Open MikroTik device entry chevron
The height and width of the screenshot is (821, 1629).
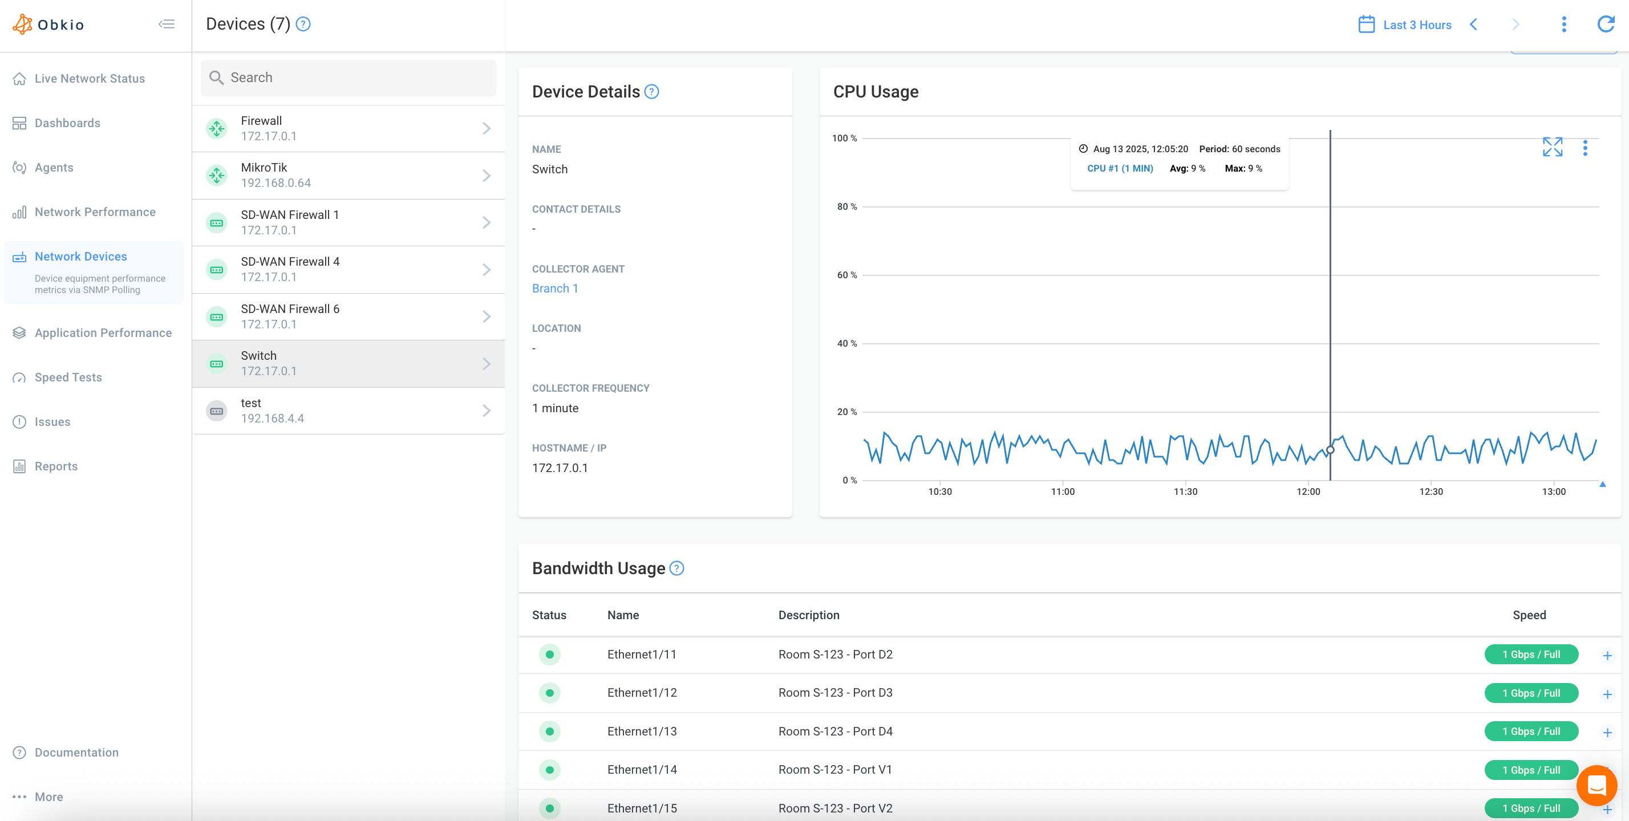485,175
